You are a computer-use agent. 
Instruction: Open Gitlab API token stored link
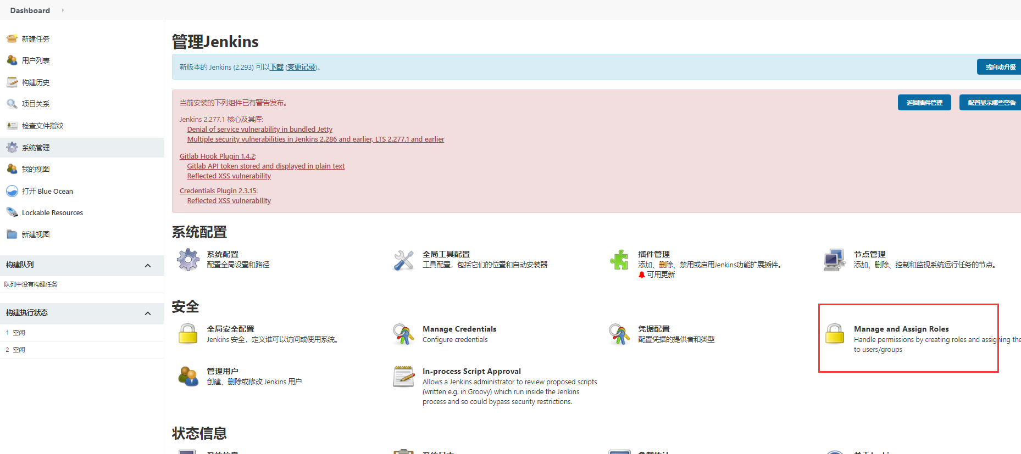[x=266, y=166]
